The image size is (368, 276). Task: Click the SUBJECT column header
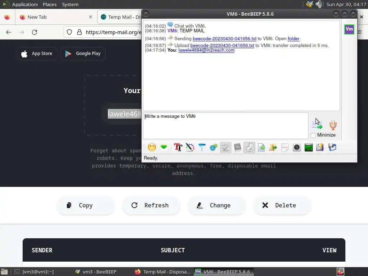click(x=173, y=250)
